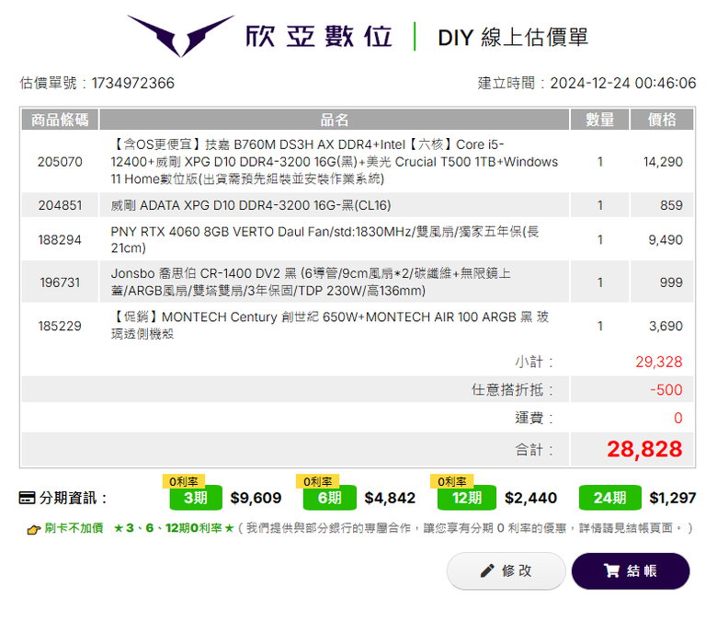Click price 999
This screenshot has height=622, width=717.
pyautogui.click(x=671, y=282)
